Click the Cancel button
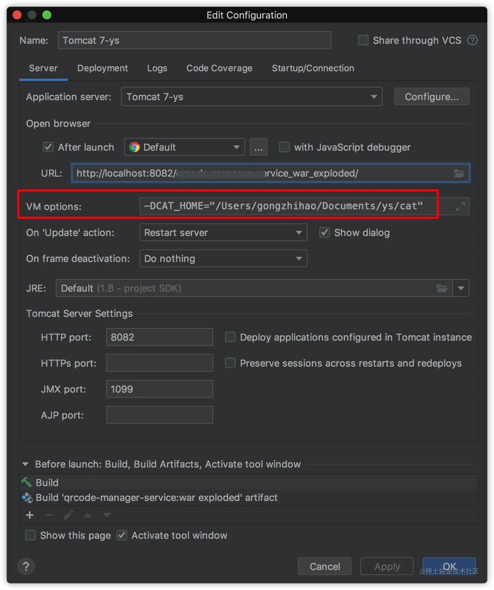Screen dimensions: 494x590 [x=325, y=566]
